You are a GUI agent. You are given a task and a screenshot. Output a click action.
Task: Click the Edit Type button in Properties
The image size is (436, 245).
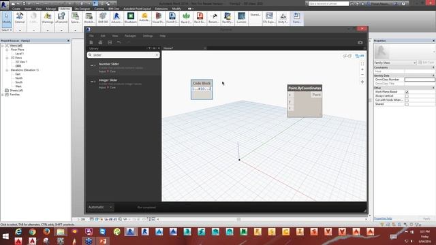tap(426, 63)
